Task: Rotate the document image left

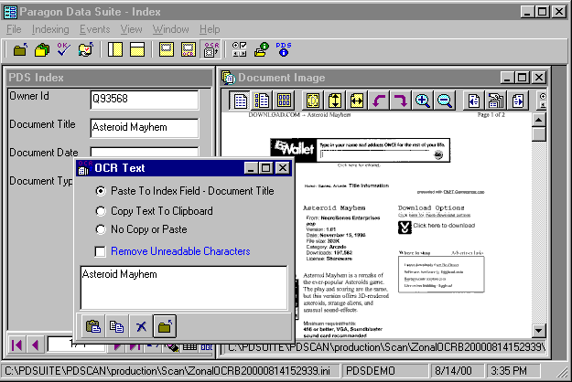Action: click(x=379, y=101)
